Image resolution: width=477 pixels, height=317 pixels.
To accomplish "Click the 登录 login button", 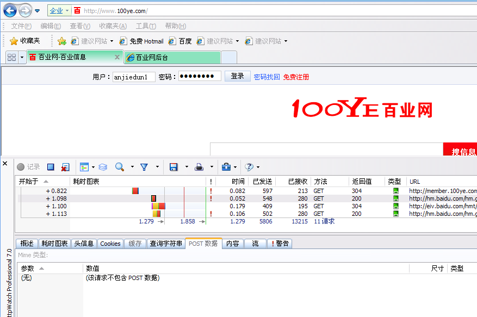I will (x=237, y=76).
